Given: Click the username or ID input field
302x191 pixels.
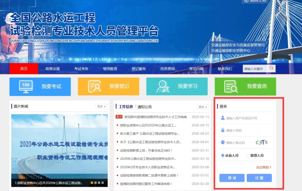Looking at the screenshot, I should (247, 118).
